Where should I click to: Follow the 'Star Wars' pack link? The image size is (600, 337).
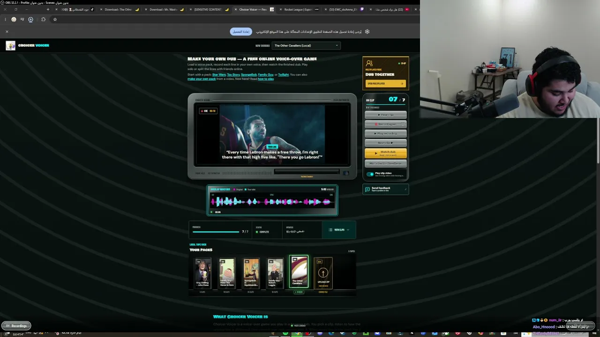pos(219,75)
